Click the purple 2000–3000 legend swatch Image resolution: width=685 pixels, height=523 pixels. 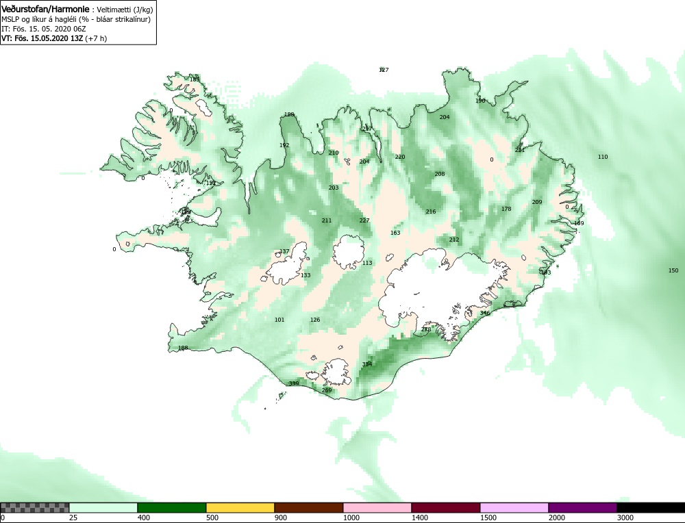pyautogui.click(x=582, y=507)
